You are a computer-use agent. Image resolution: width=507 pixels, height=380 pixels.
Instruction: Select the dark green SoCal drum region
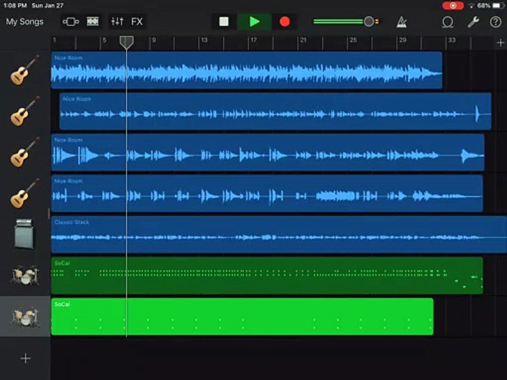click(267, 275)
